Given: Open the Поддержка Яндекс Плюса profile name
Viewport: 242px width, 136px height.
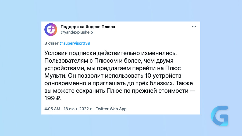Looking at the screenshot, I should 88,27.
